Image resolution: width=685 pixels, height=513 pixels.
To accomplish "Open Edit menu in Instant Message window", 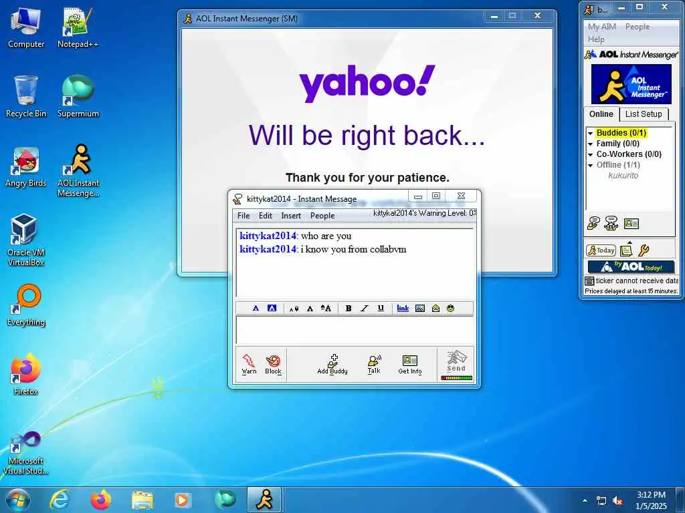I will (265, 216).
